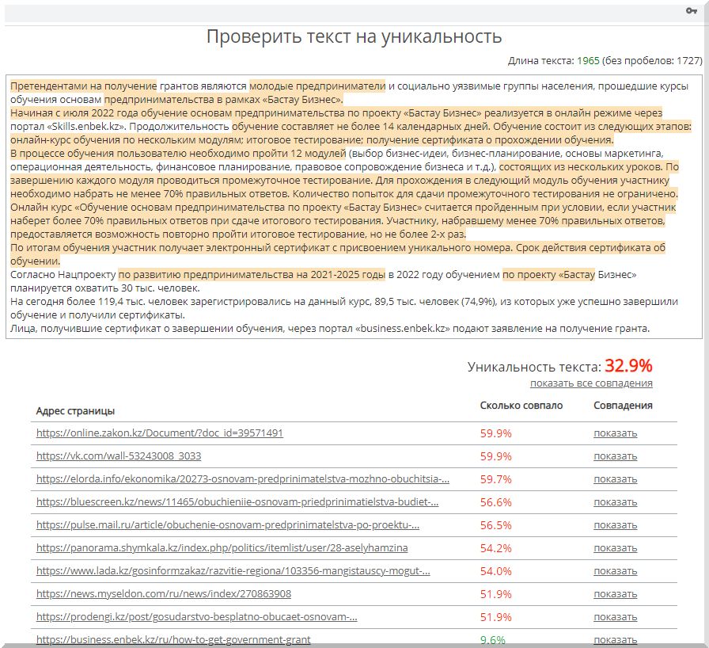
Task: Click the 56.6% match value
Action: pos(495,503)
